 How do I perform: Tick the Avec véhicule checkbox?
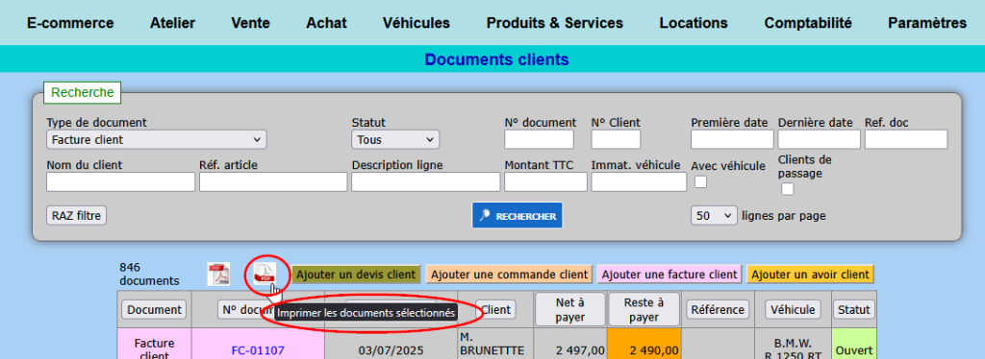(700, 181)
